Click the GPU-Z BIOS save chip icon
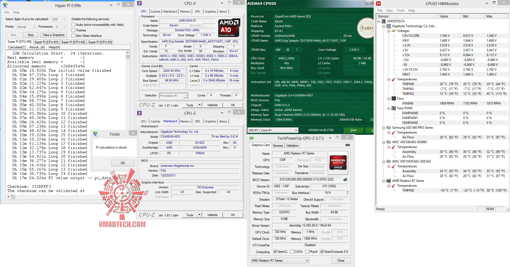510x267 pixels. (345, 179)
